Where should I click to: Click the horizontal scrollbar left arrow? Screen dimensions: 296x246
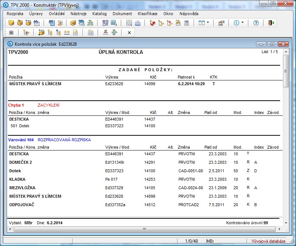[x=10, y=229]
